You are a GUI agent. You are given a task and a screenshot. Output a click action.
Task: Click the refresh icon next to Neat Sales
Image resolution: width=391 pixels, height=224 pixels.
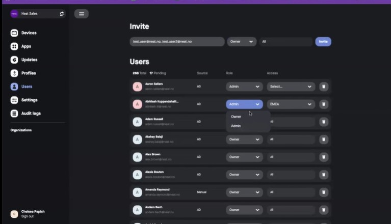[x=62, y=14]
